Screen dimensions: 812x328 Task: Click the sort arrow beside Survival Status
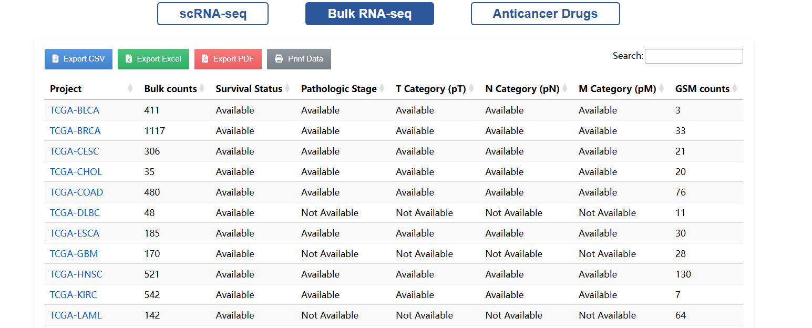tap(288, 88)
